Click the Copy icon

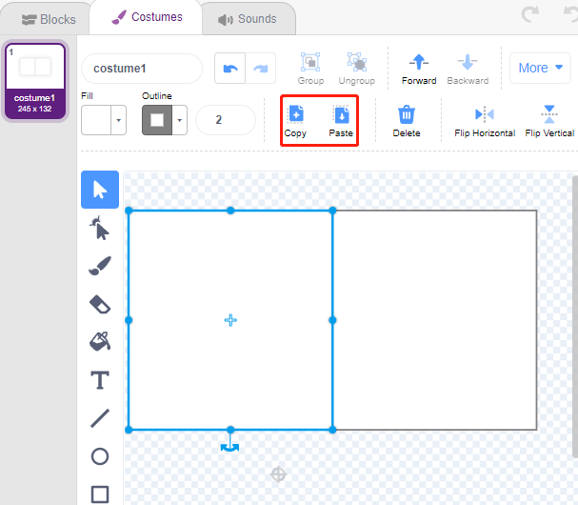pos(296,114)
